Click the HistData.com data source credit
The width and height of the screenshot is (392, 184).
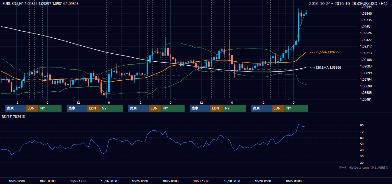364,167
